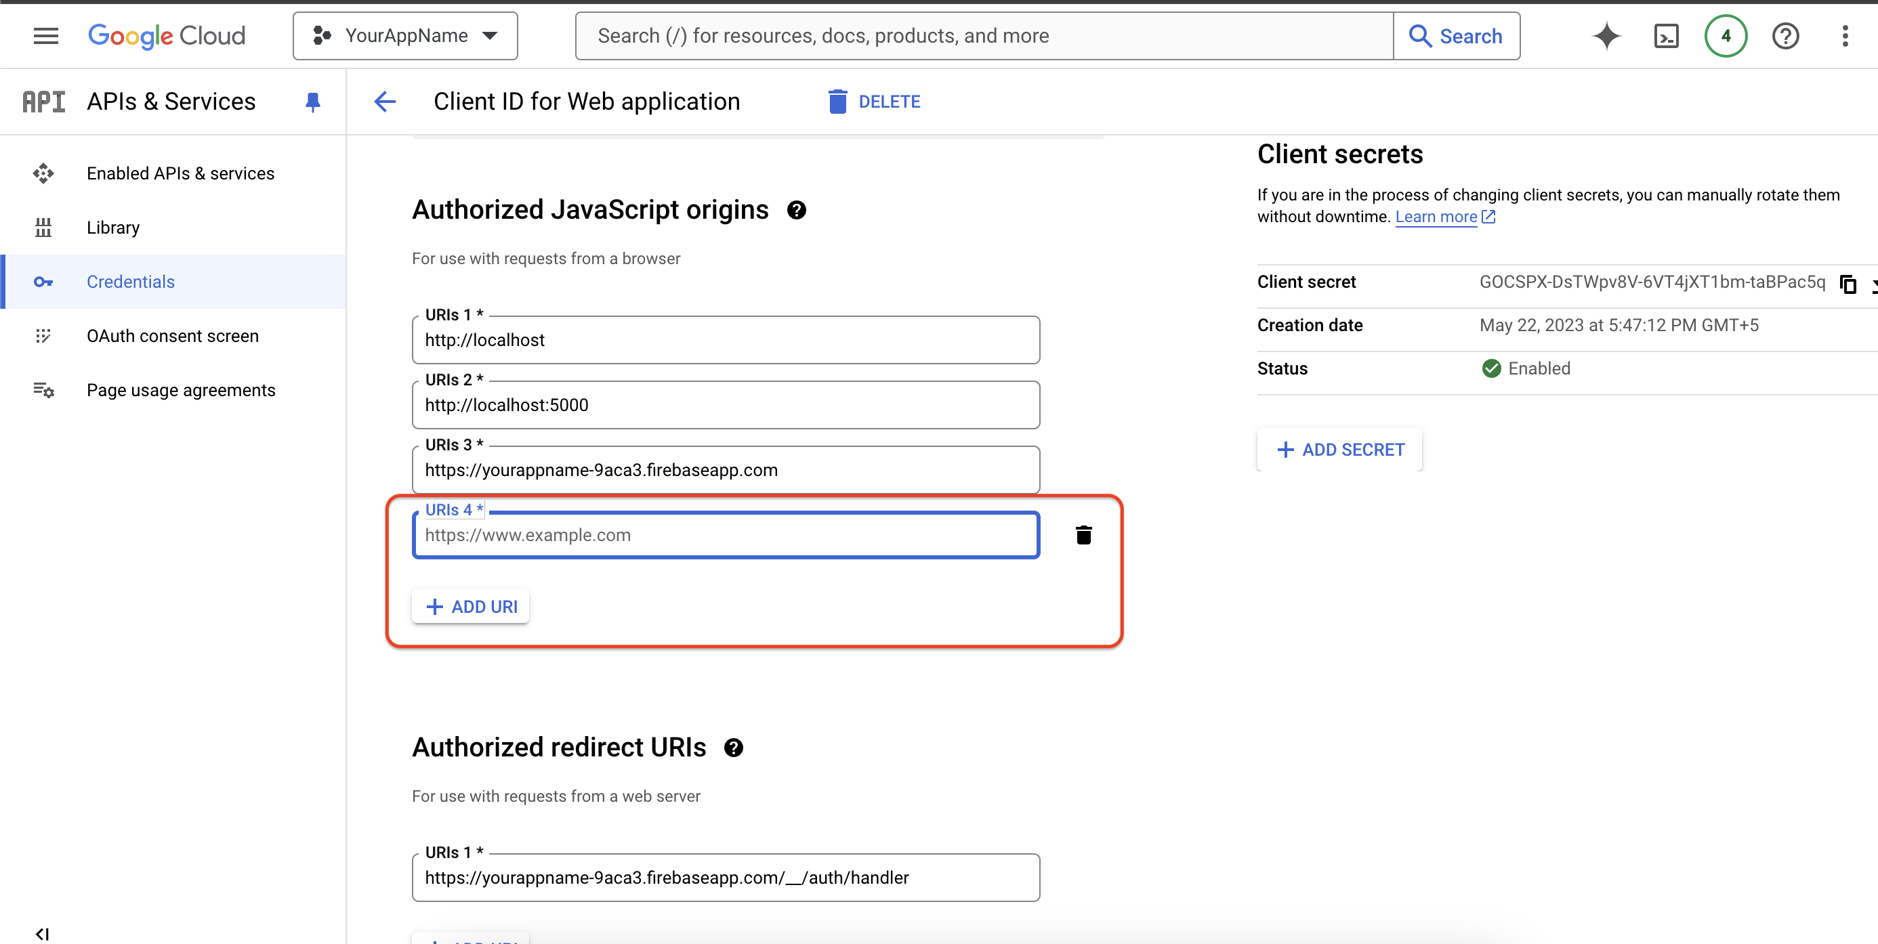Click the DELETE client ID button
Viewport: 1878px width, 944px height.
point(874,102)
